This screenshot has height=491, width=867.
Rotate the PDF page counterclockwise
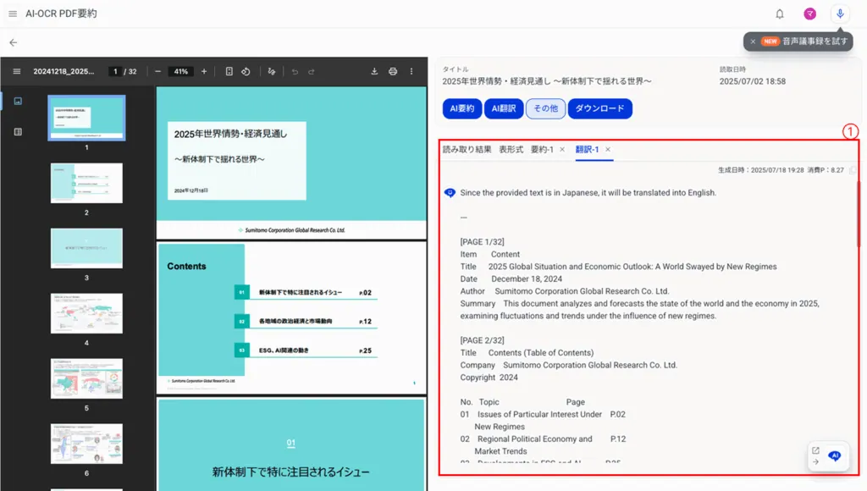[246, 71]
